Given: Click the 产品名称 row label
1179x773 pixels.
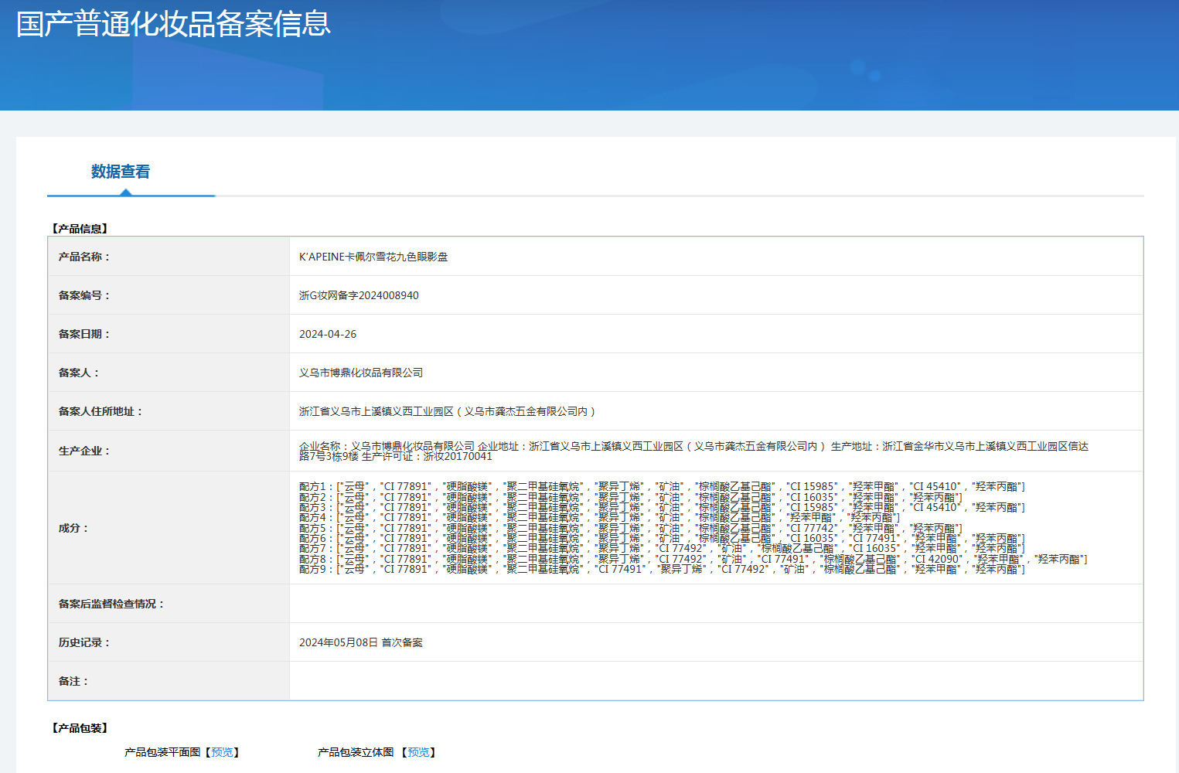Looking at the screenshot, I should tap(85, 257).
